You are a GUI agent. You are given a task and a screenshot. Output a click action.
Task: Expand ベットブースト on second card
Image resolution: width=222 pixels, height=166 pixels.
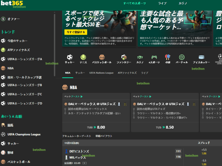click(142, 96)
